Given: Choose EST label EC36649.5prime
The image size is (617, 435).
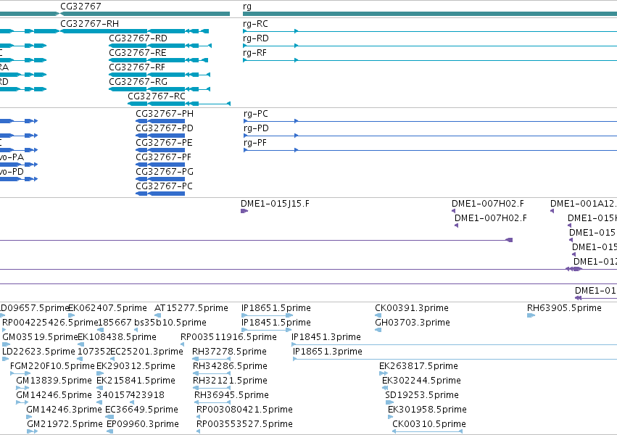Looking at the screenshot, I should 141,410.
